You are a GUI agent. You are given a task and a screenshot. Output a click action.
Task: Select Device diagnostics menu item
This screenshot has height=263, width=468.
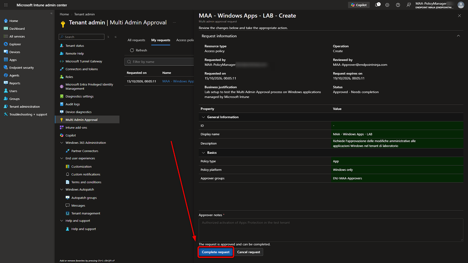78,112
